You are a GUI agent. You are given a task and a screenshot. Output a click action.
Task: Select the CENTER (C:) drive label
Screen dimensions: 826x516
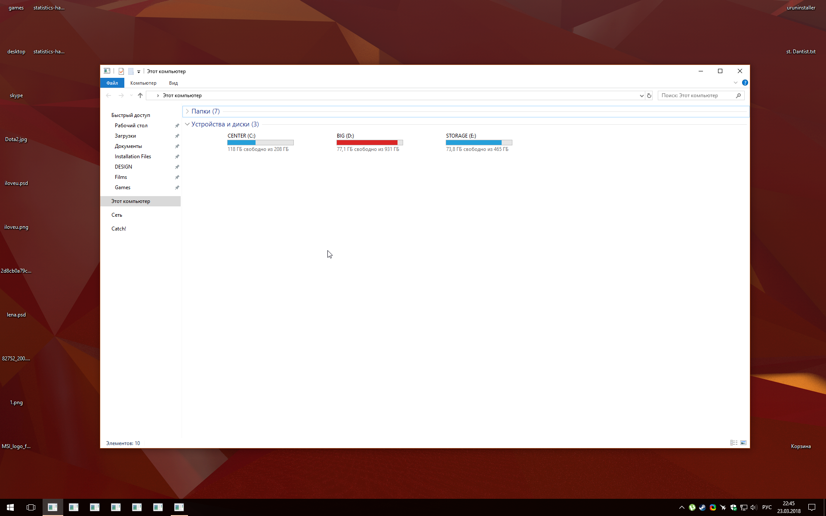[241, 136]
